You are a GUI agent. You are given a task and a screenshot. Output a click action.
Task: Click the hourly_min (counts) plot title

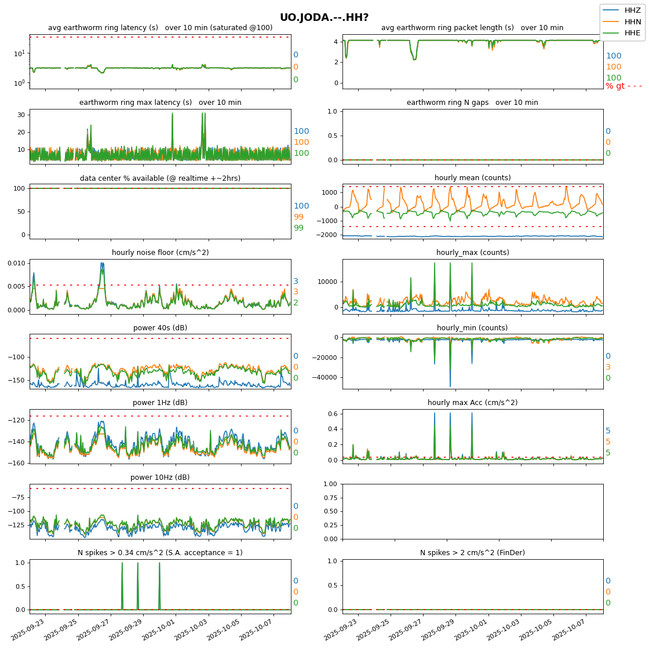[472, 328]
